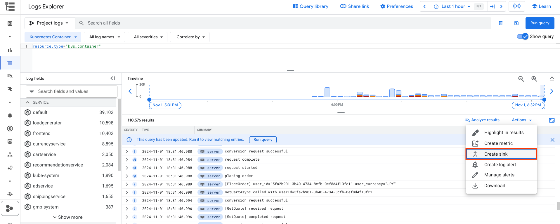Viewport: 560px width, 224px height.
Task: Choose Create sink from Actions menu
Action: [501, 154]
